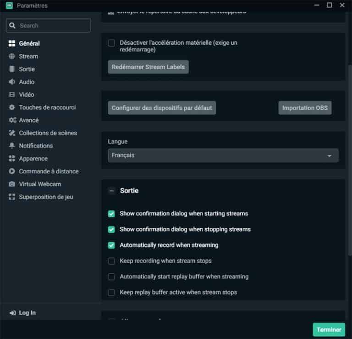The height and width of the screenshot is (339, 352).
Task: Click the Importation OBS button
Action: coord(305,108)
